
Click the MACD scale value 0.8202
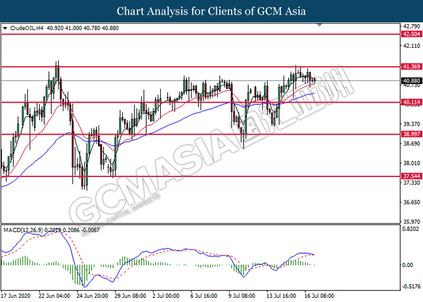click(411, 229)
